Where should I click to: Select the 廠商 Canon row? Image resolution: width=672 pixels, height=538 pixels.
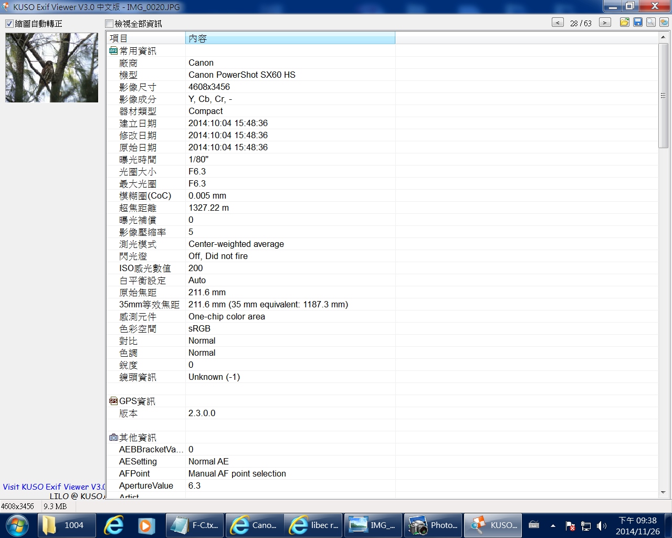coord(382,63)
